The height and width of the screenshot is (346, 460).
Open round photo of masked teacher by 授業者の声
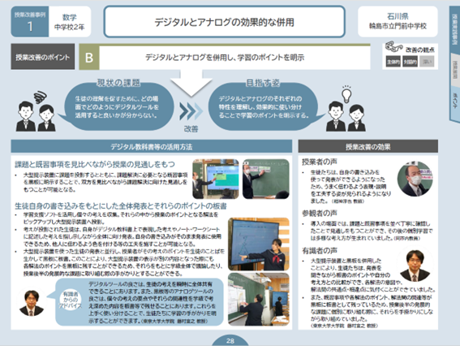click(415, 179)
